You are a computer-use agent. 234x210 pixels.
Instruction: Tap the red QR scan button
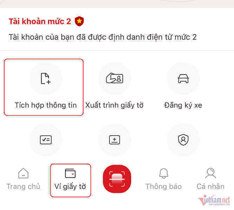117,179
